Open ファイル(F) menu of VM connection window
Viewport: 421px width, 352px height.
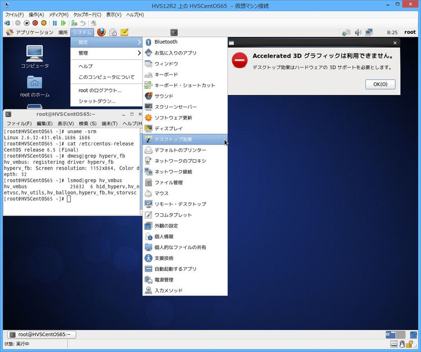(x=15, y=15)
